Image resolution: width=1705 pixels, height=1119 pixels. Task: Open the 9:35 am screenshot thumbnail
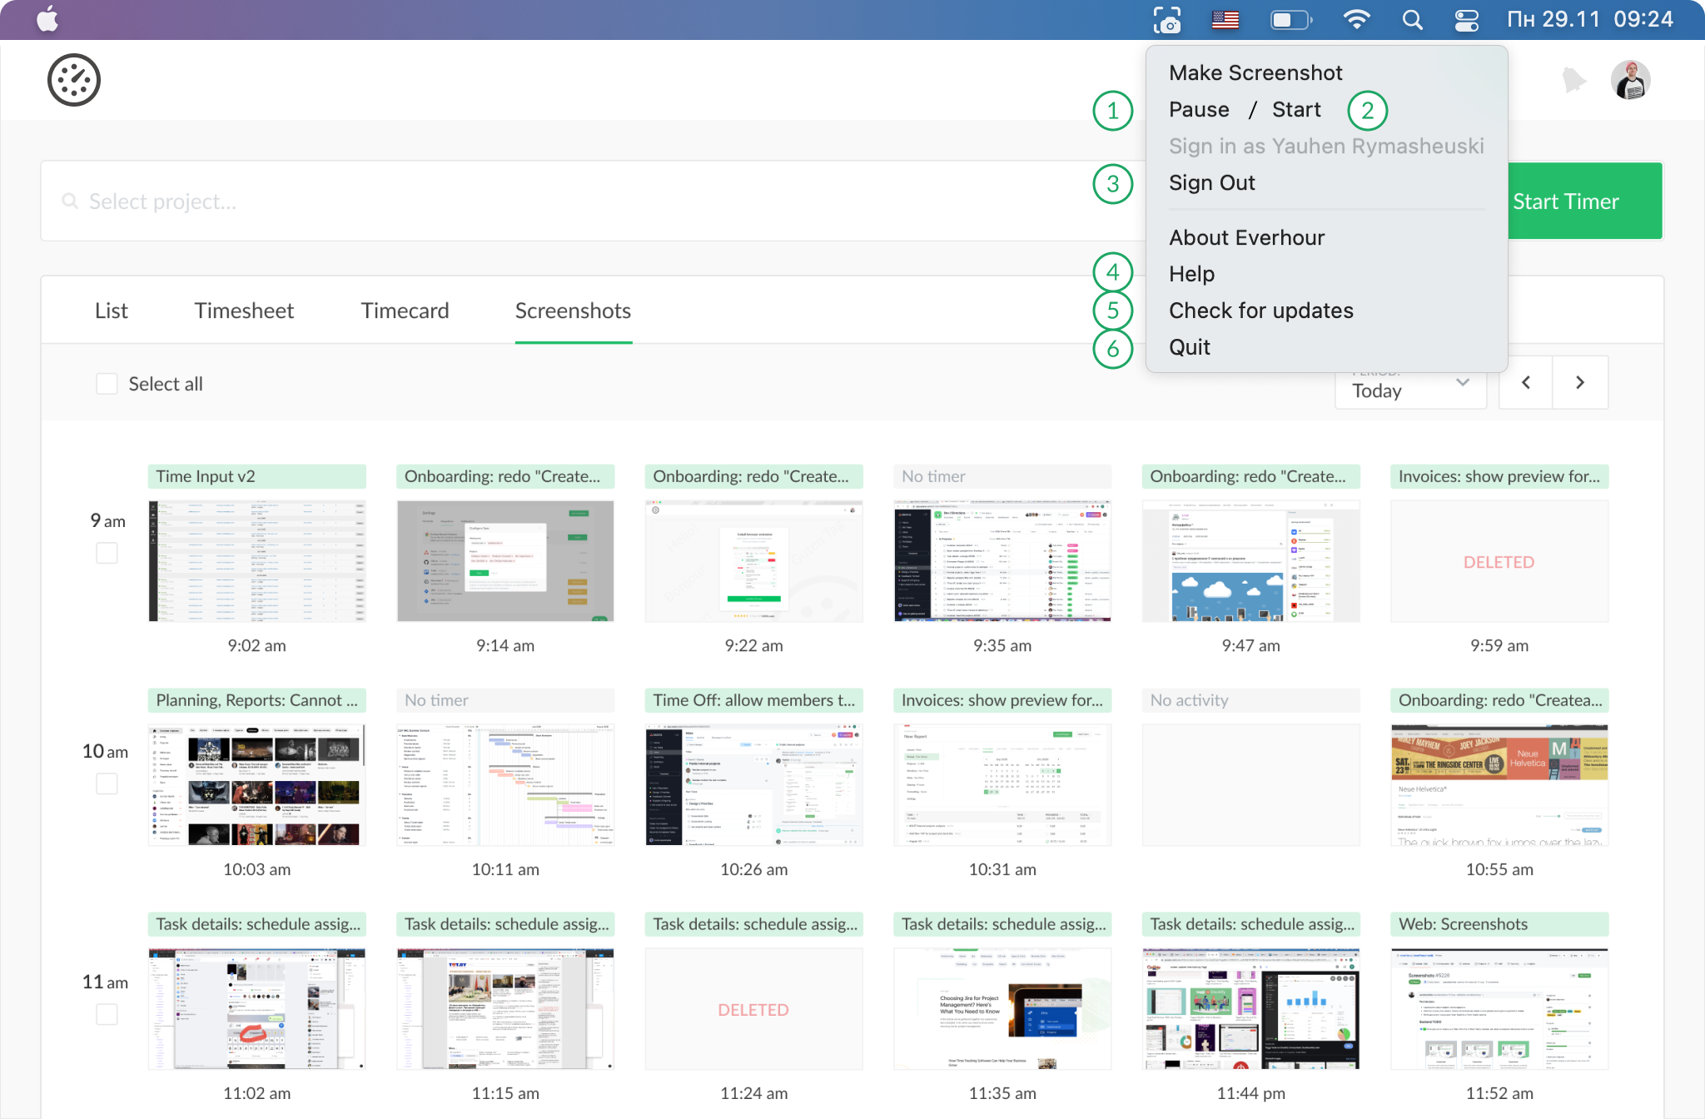click(1002, 560)
